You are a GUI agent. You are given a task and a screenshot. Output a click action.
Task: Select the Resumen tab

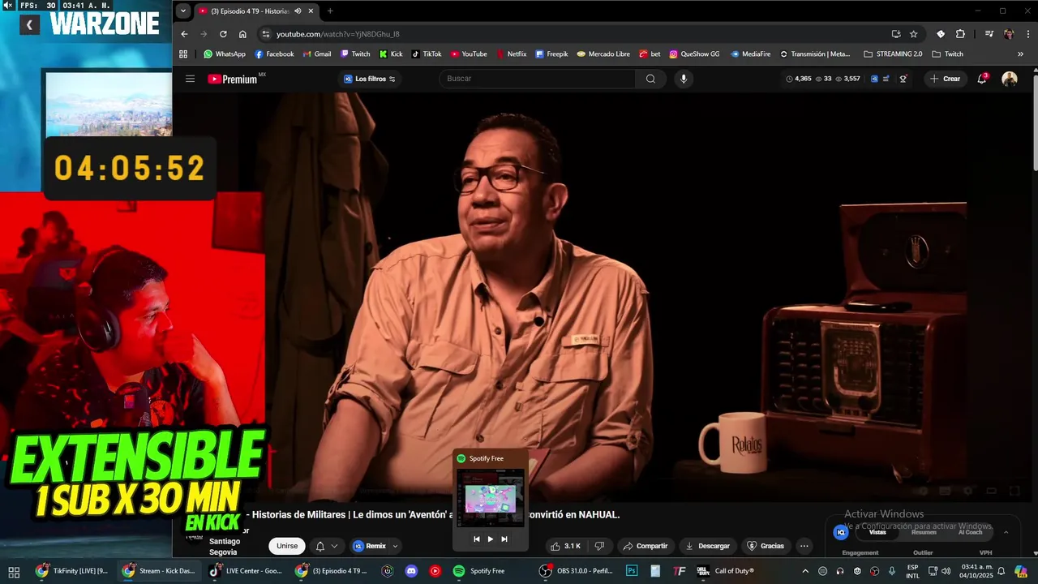924,532
